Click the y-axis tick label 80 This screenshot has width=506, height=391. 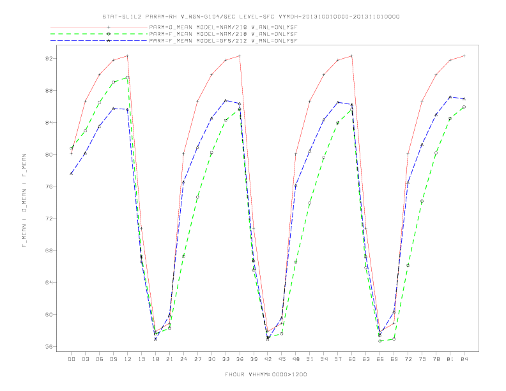(49, 154)
